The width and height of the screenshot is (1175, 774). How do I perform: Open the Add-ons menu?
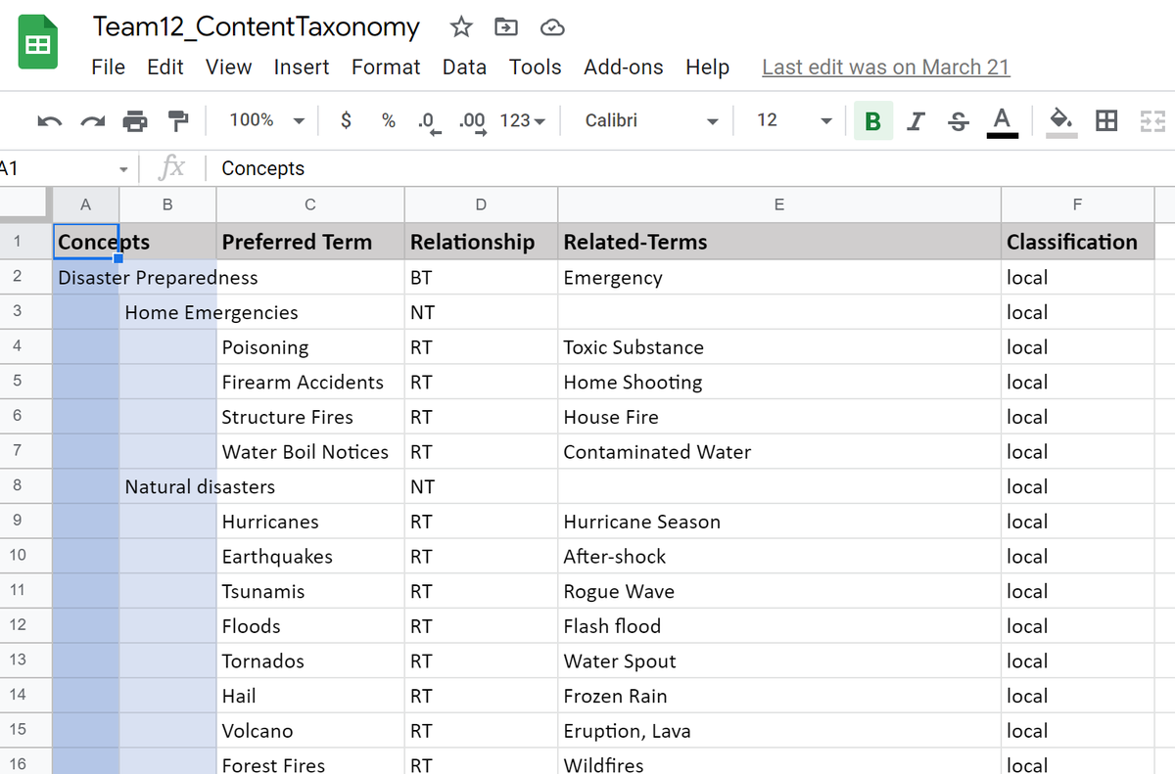[624, 68]
